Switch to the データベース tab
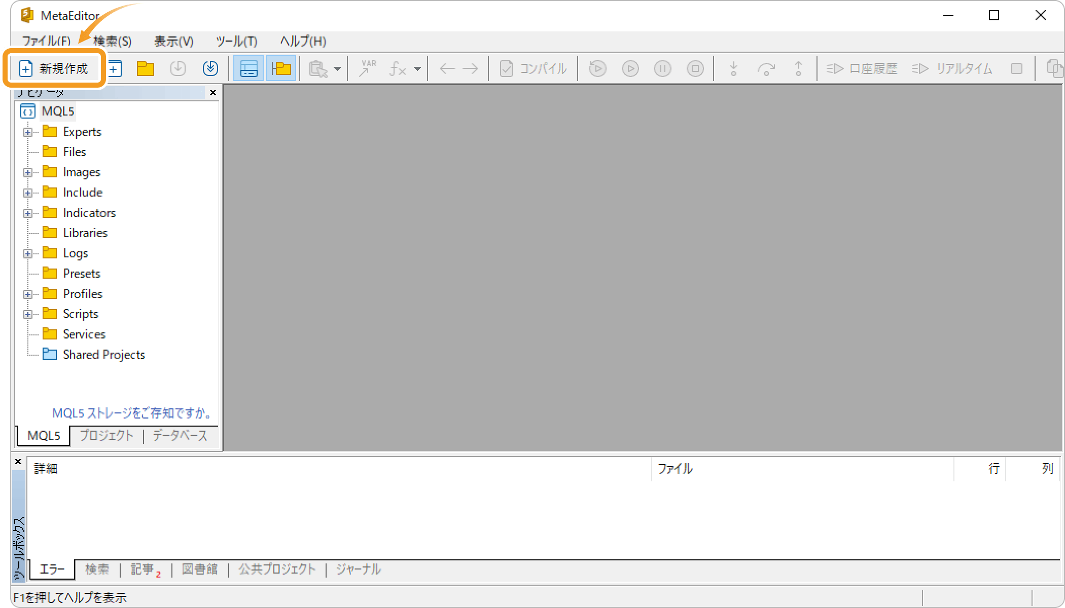1065x608 pixels. 179,435
